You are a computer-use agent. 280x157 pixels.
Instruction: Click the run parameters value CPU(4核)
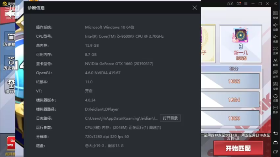click(x=123, y=128)
